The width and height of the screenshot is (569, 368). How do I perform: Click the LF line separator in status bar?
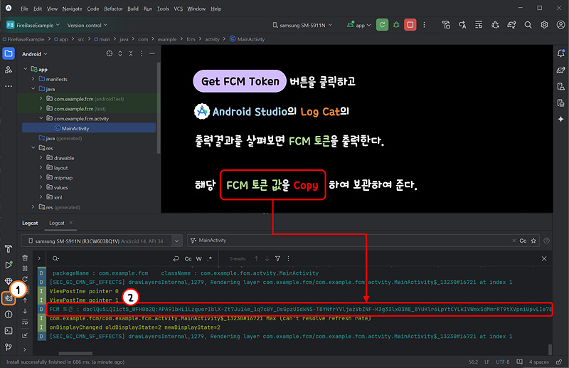[x=486, y=362]
